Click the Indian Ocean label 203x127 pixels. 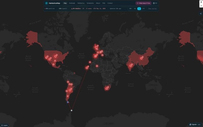(131, 85)
